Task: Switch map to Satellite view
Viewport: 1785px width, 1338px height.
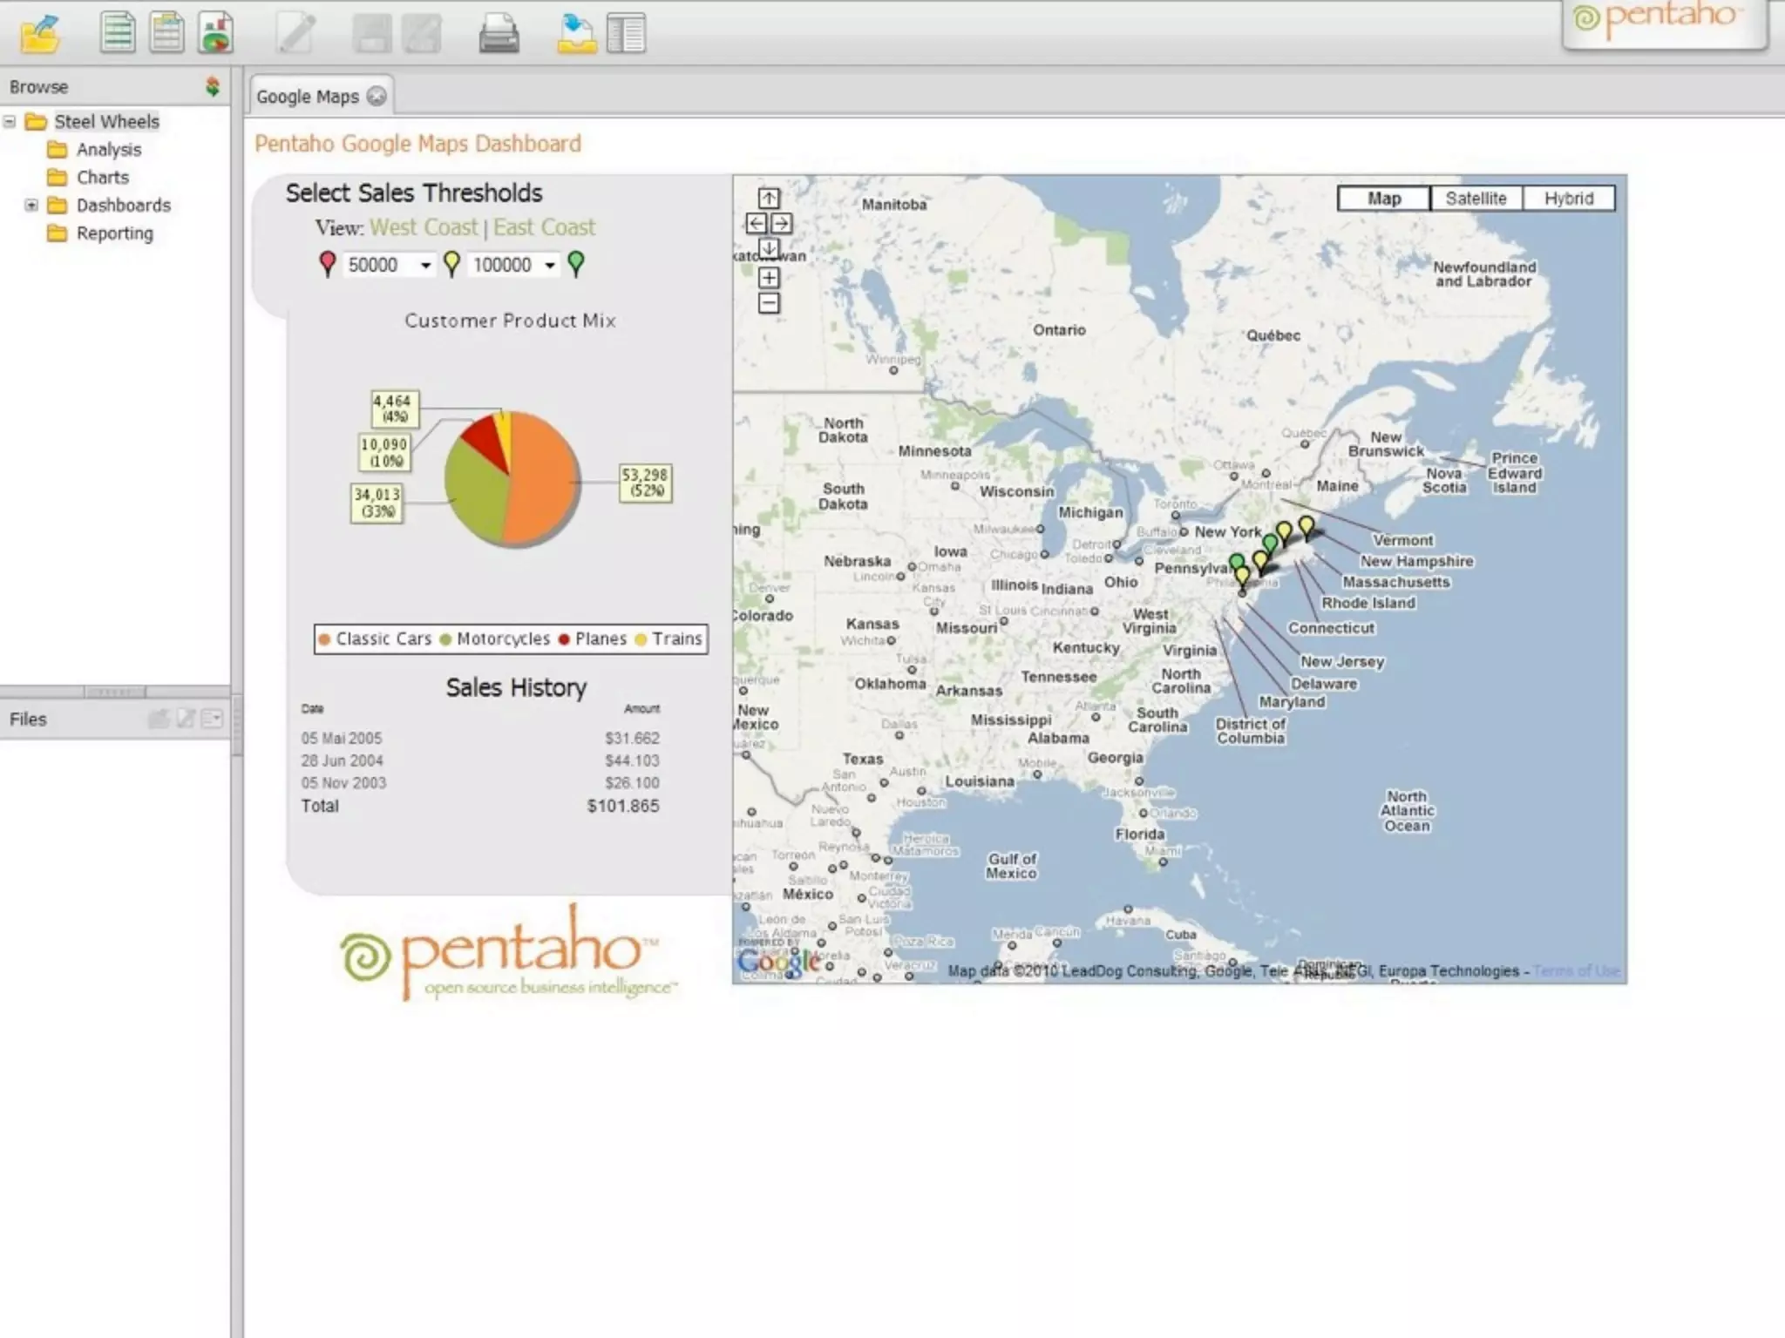Action: pyautogui.click(x=1476, y=199)
